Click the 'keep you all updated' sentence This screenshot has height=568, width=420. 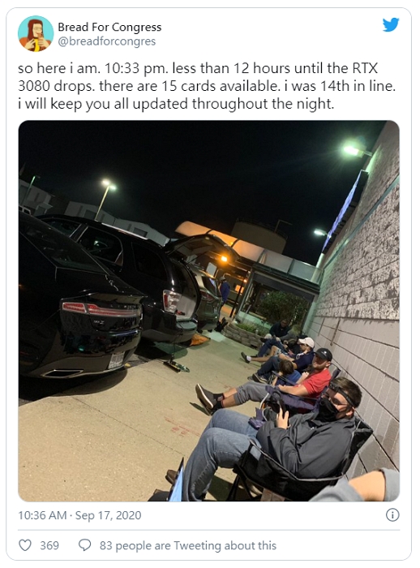pos(176,104)
